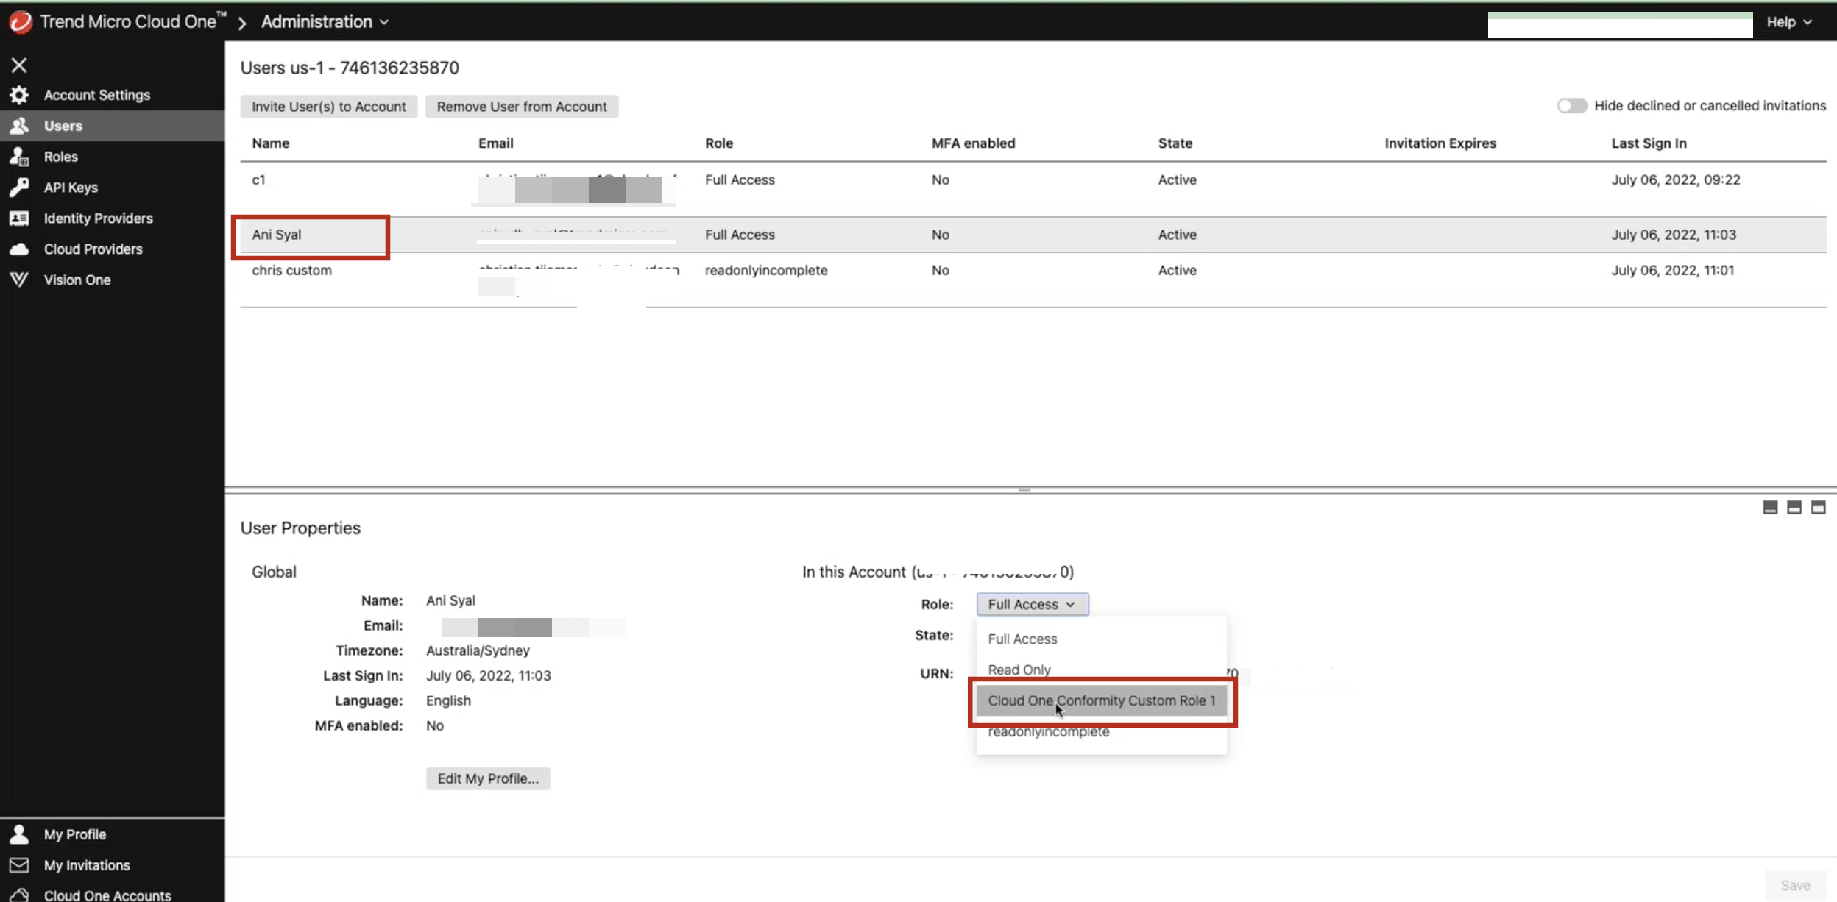Click the Cloud One Accounts icon
Screen dimensions: 1837x902
(19, 895)
